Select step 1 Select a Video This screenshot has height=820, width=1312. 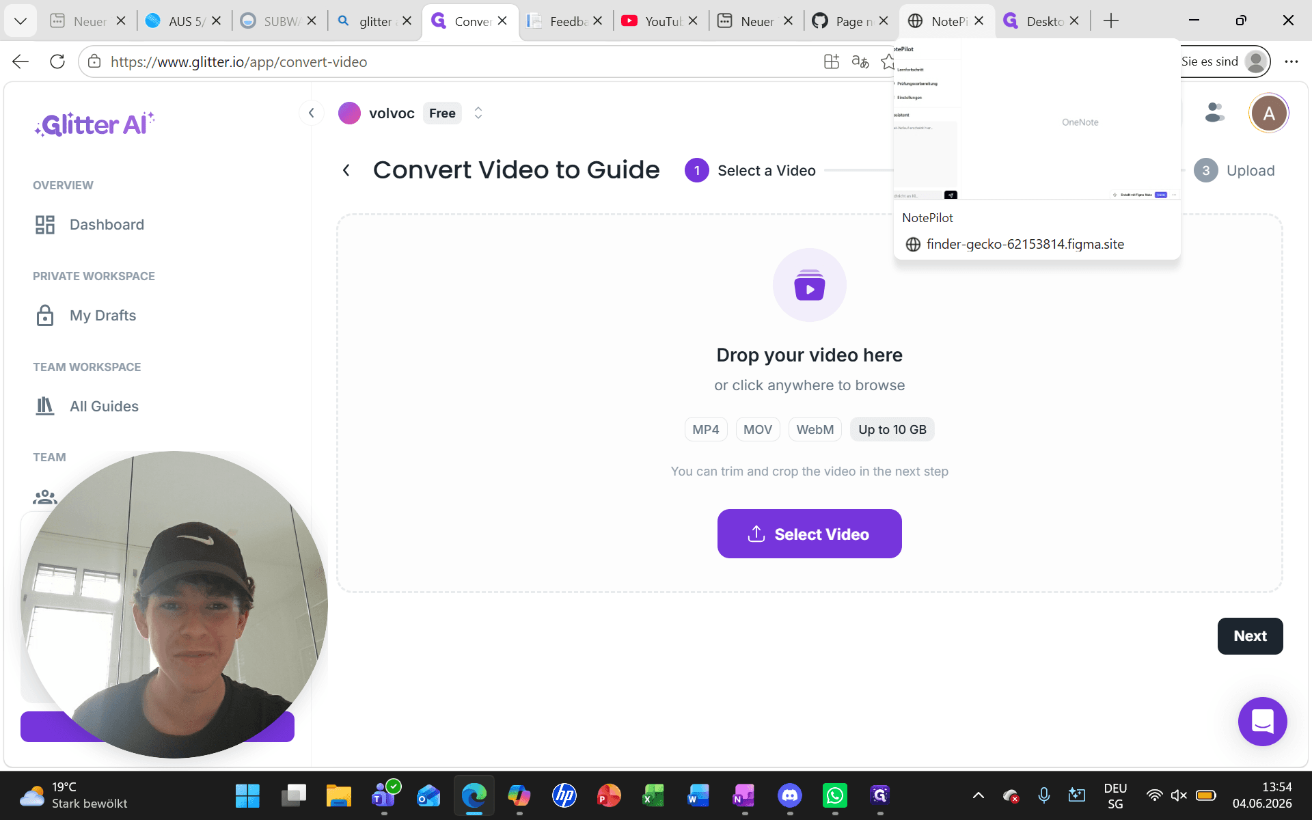pos(750,170)
